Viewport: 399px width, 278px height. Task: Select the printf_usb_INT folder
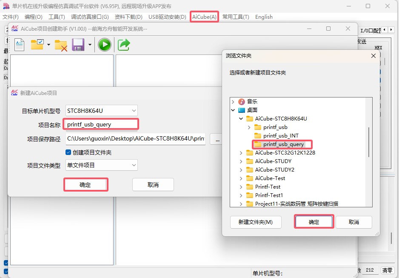[x=281, y=136]
